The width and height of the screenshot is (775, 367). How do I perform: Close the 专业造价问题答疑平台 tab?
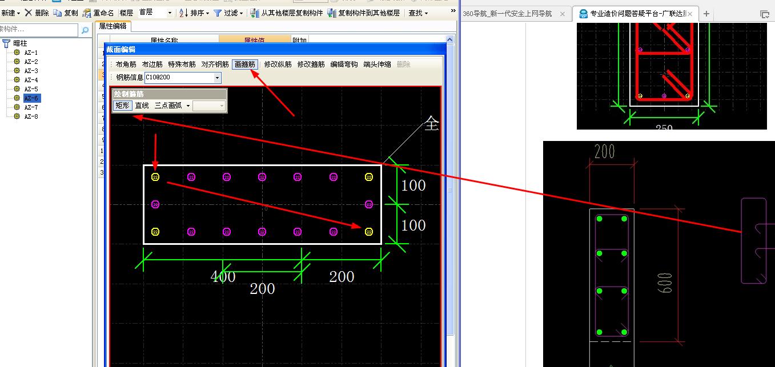click(690, 14)
